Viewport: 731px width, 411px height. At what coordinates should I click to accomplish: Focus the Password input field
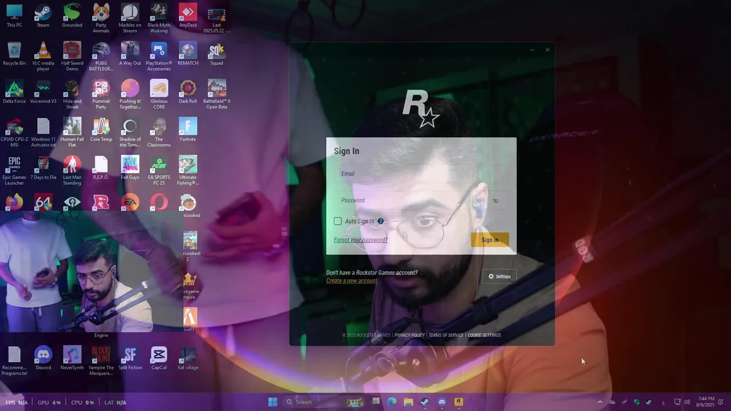[421, 200]
